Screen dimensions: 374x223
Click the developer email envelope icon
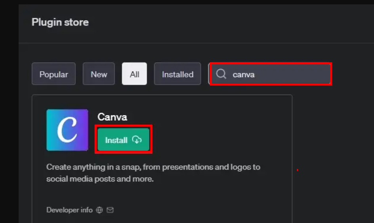pos(110,210)
